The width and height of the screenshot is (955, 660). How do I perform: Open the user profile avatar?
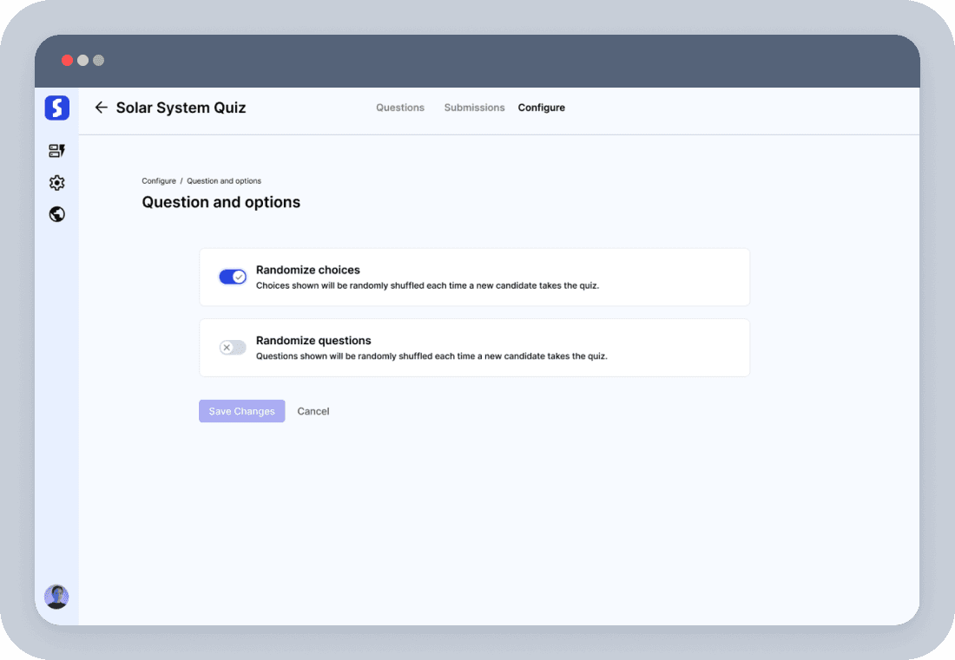click(x=56, y=597)
